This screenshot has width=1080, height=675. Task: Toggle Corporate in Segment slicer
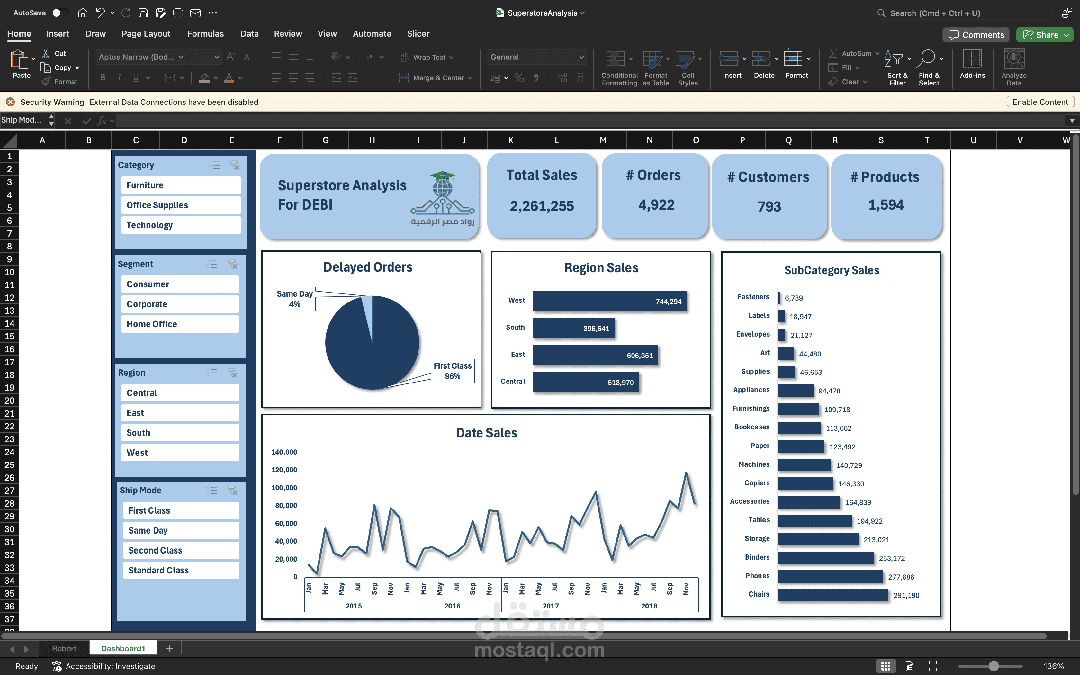coord(180,304)
